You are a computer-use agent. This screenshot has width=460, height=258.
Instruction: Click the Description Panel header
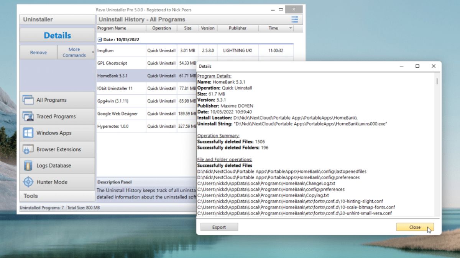[114, 182]
